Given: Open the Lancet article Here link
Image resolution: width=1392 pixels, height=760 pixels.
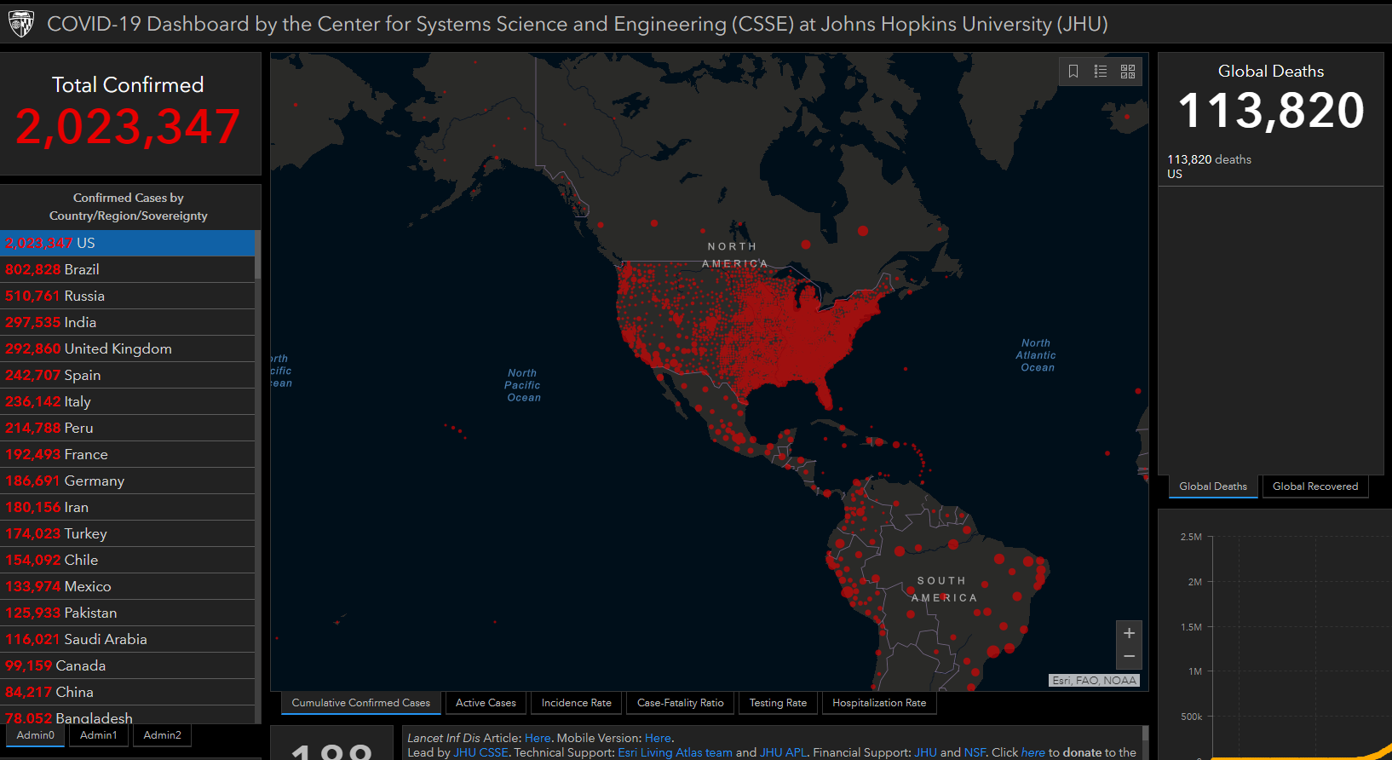Looking at the screenshot, I should coord(538,738).
